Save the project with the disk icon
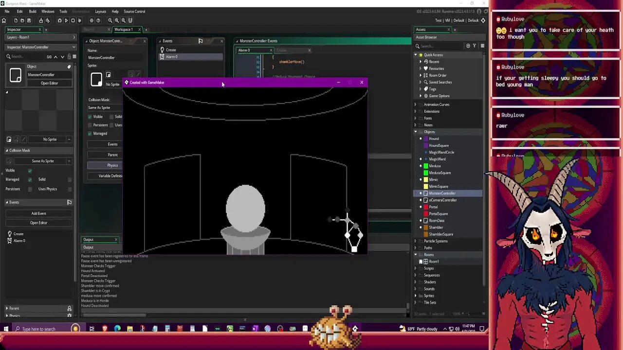The width and height of the screenshot is (623, 350). (x=29, y=20)
